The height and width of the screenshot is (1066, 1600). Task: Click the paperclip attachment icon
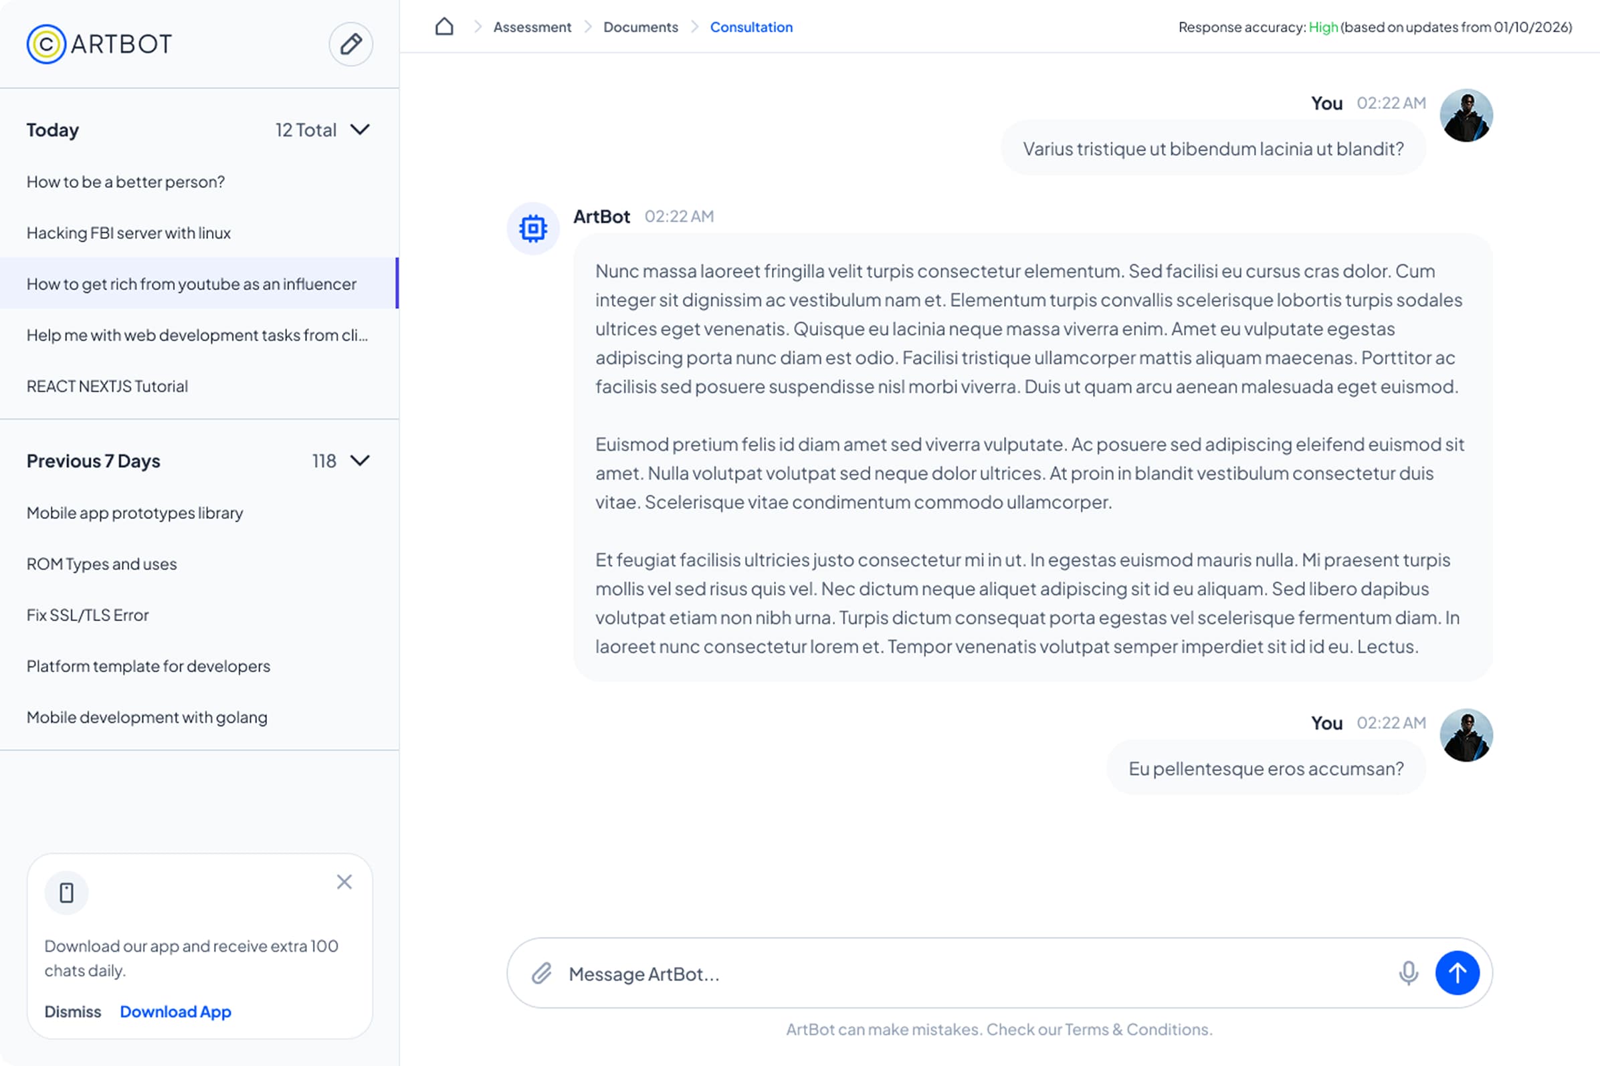point(541,973)
